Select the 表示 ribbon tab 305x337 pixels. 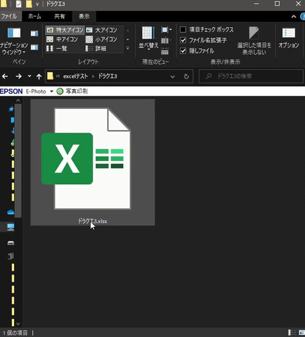[x=84, y=16]
